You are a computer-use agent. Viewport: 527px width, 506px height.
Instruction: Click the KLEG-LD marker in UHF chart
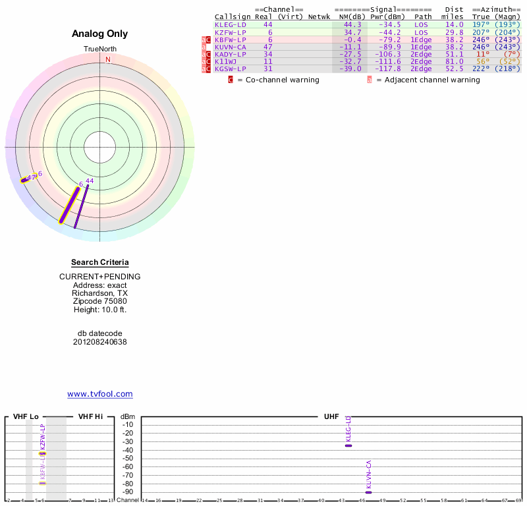[348, 445]
